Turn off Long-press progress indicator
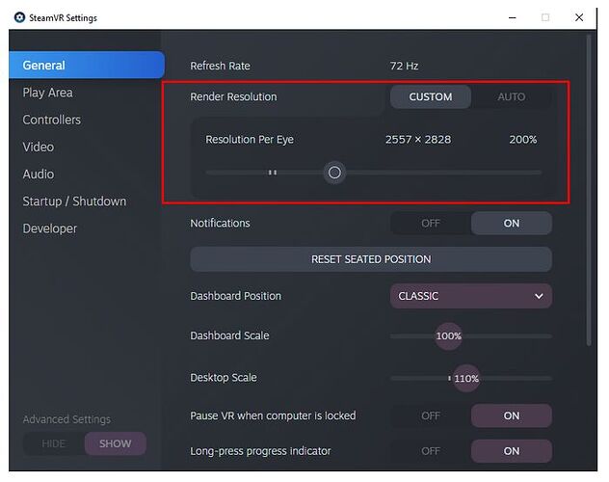609x482 pixels. point(431,451)
